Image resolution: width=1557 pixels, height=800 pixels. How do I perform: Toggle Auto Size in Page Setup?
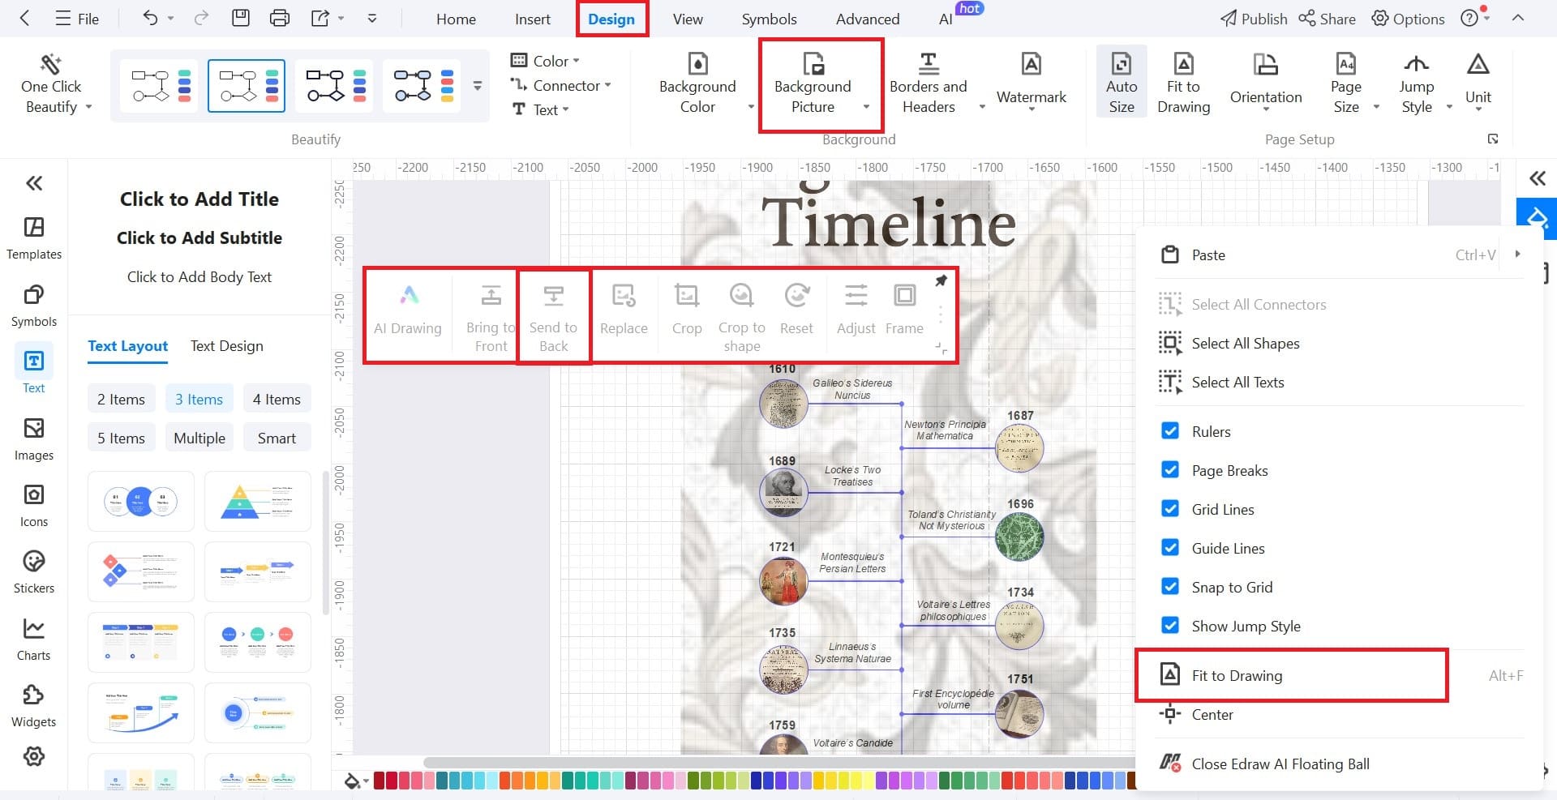tap(1122, 82)
